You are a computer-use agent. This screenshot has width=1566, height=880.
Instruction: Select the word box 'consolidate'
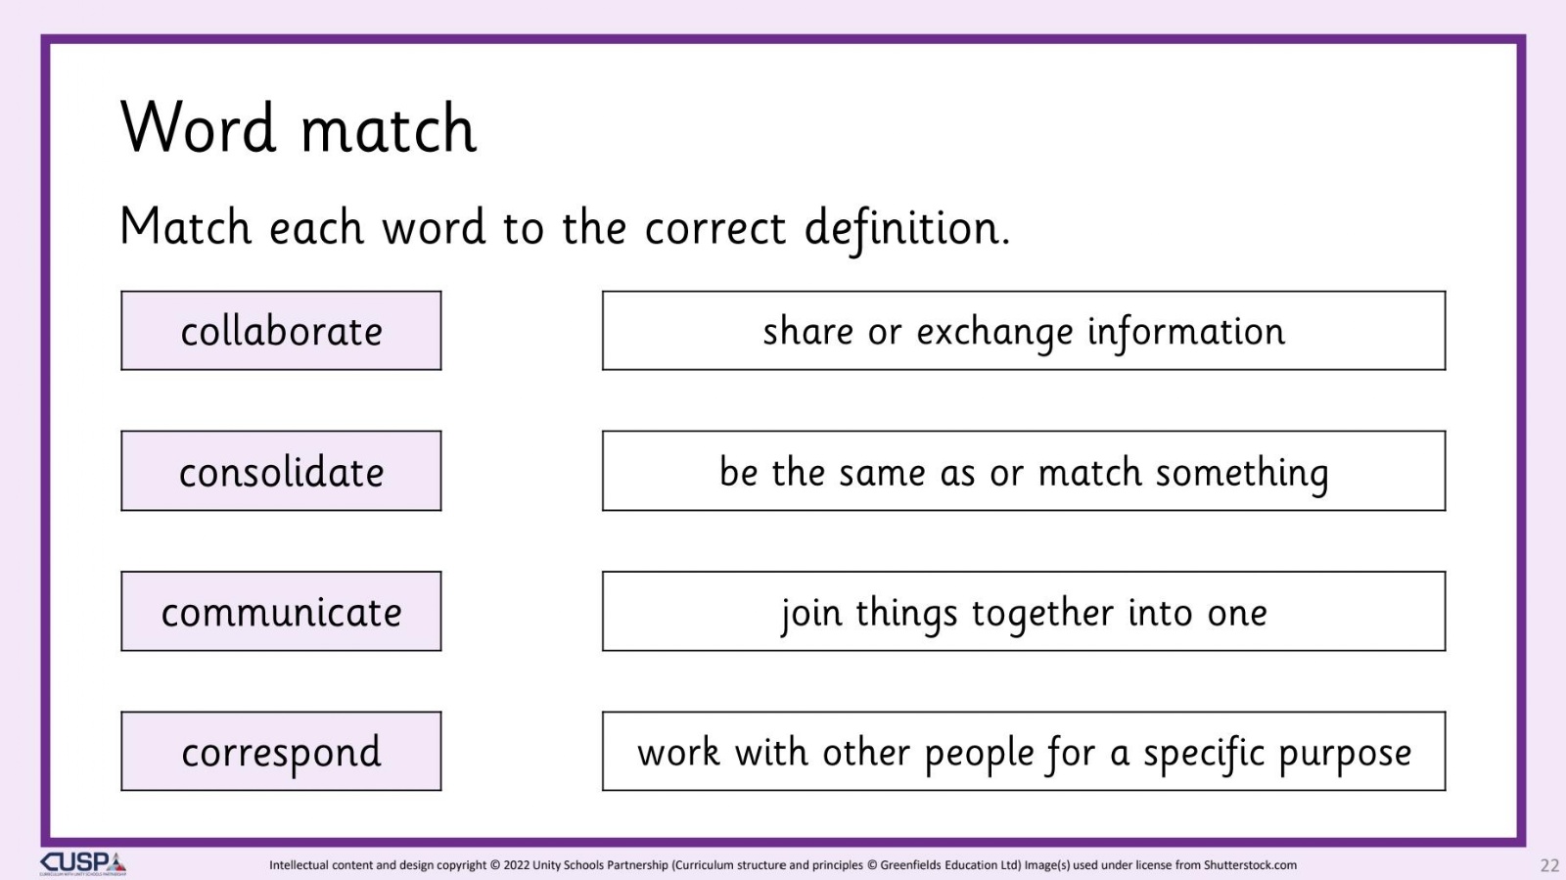pyautogui.click(x=281, y=471)
